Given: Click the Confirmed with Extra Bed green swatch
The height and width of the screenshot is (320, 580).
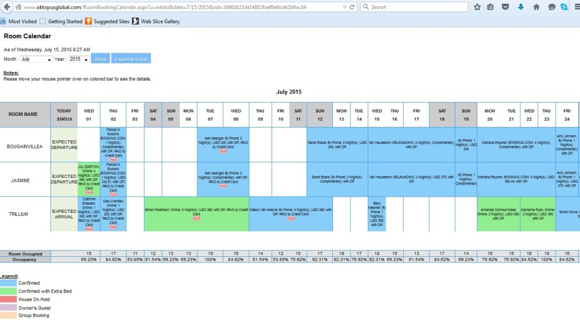Looking at the screenshot, I should pos(9,291).
